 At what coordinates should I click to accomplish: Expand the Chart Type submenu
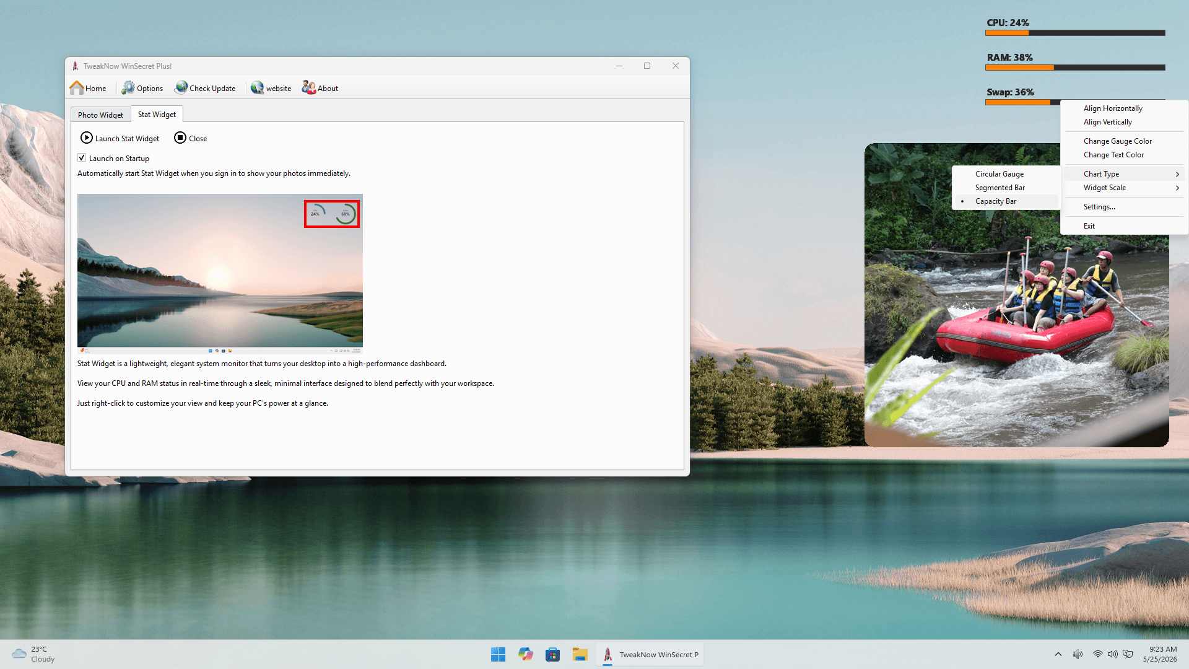click(1124, 174)
